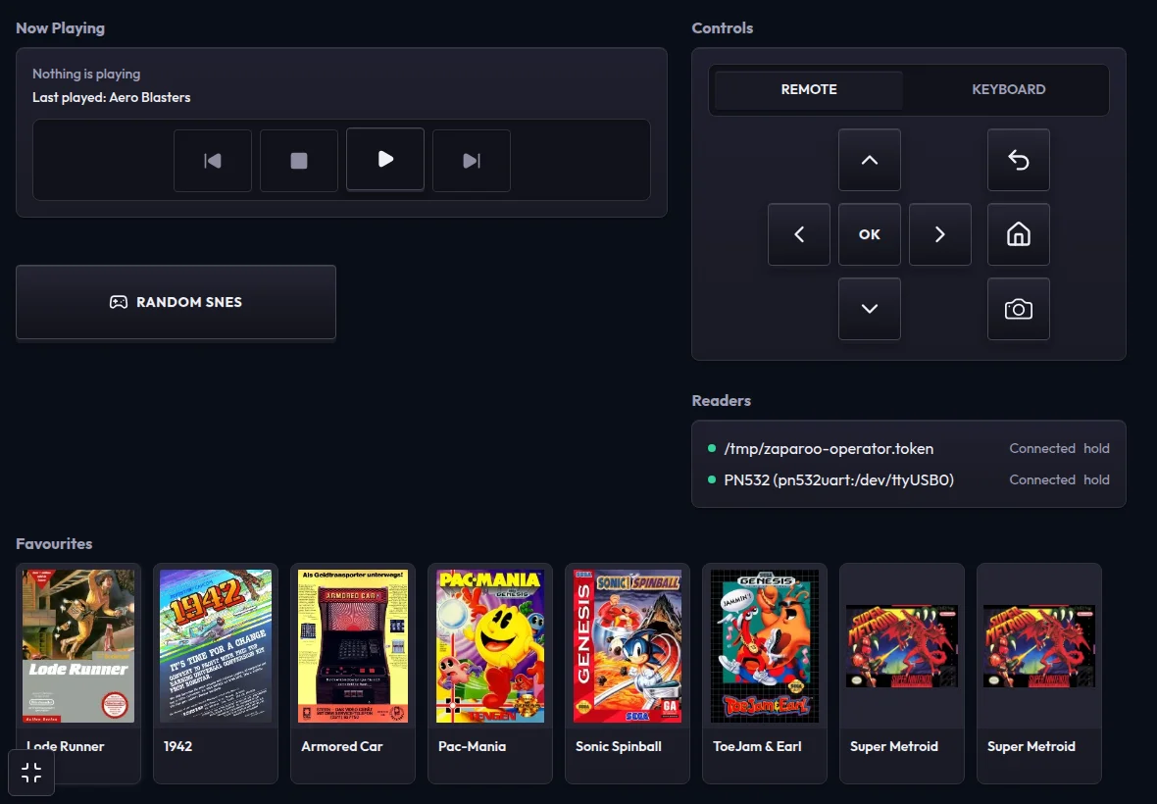Image resolution: width=1157 pixels, height=804 pixels.
Task: Click hold on zaparoo-operator.token reader
Action: point(1096,448)
